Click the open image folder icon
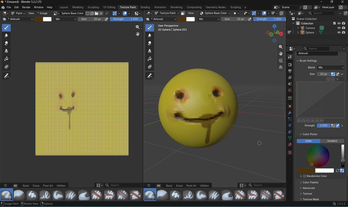This screenshot has width=348, height=207. click(x=96, y=13)
